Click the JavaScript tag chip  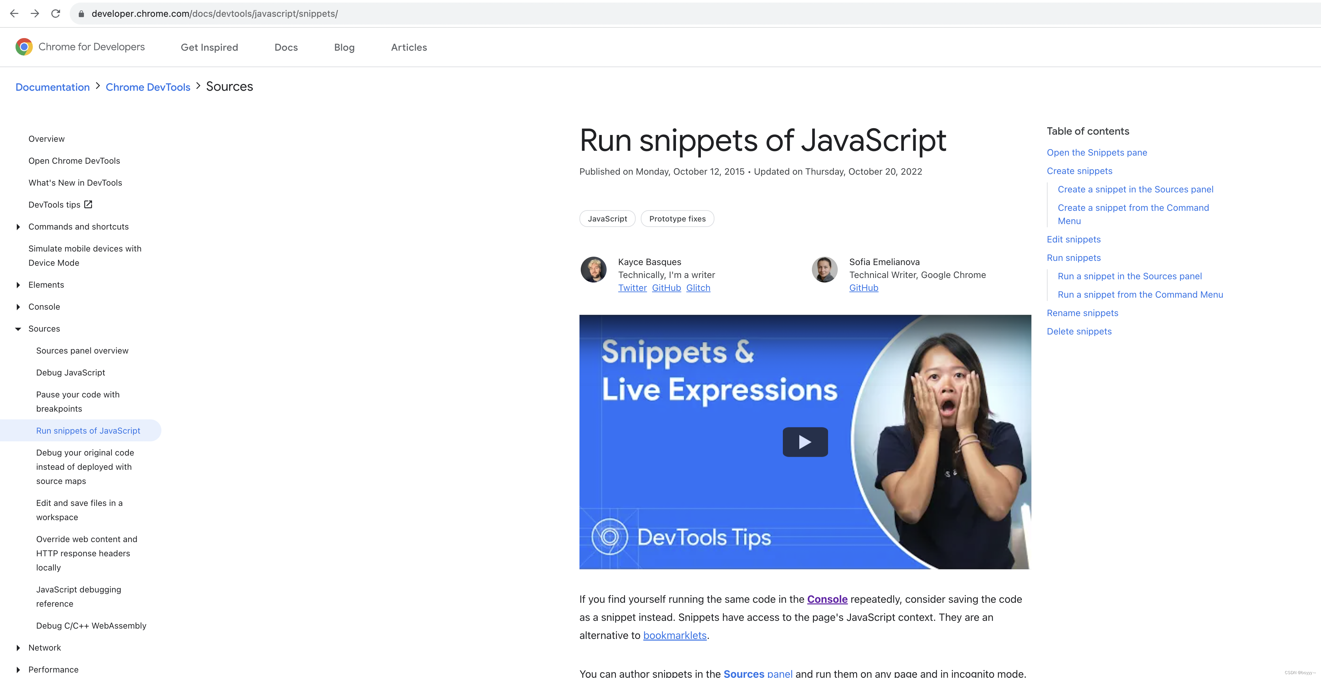[x=607, y=219]
